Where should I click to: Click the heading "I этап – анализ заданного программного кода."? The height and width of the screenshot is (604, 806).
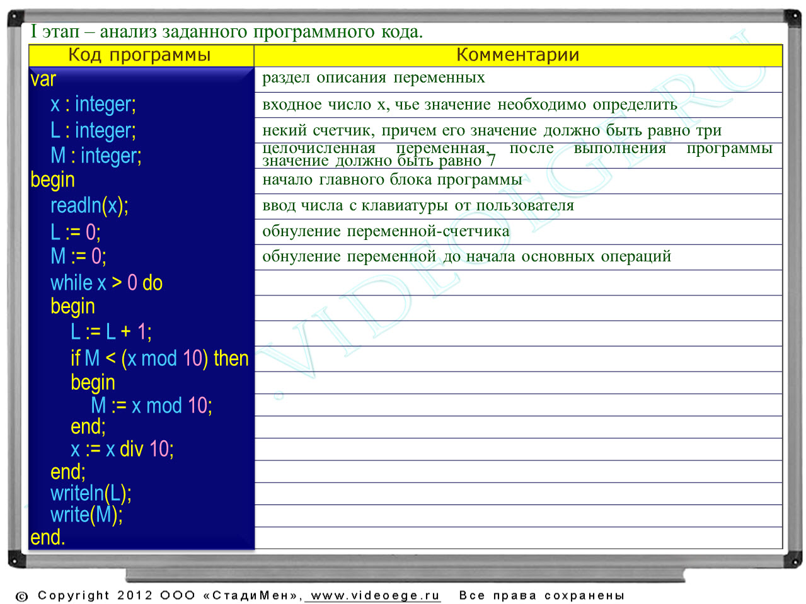[x=227, y=31]
